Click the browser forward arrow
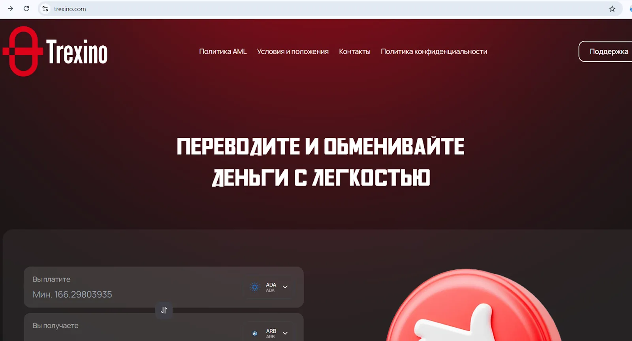The image size is (632, 341). click(x=10, y=9)
